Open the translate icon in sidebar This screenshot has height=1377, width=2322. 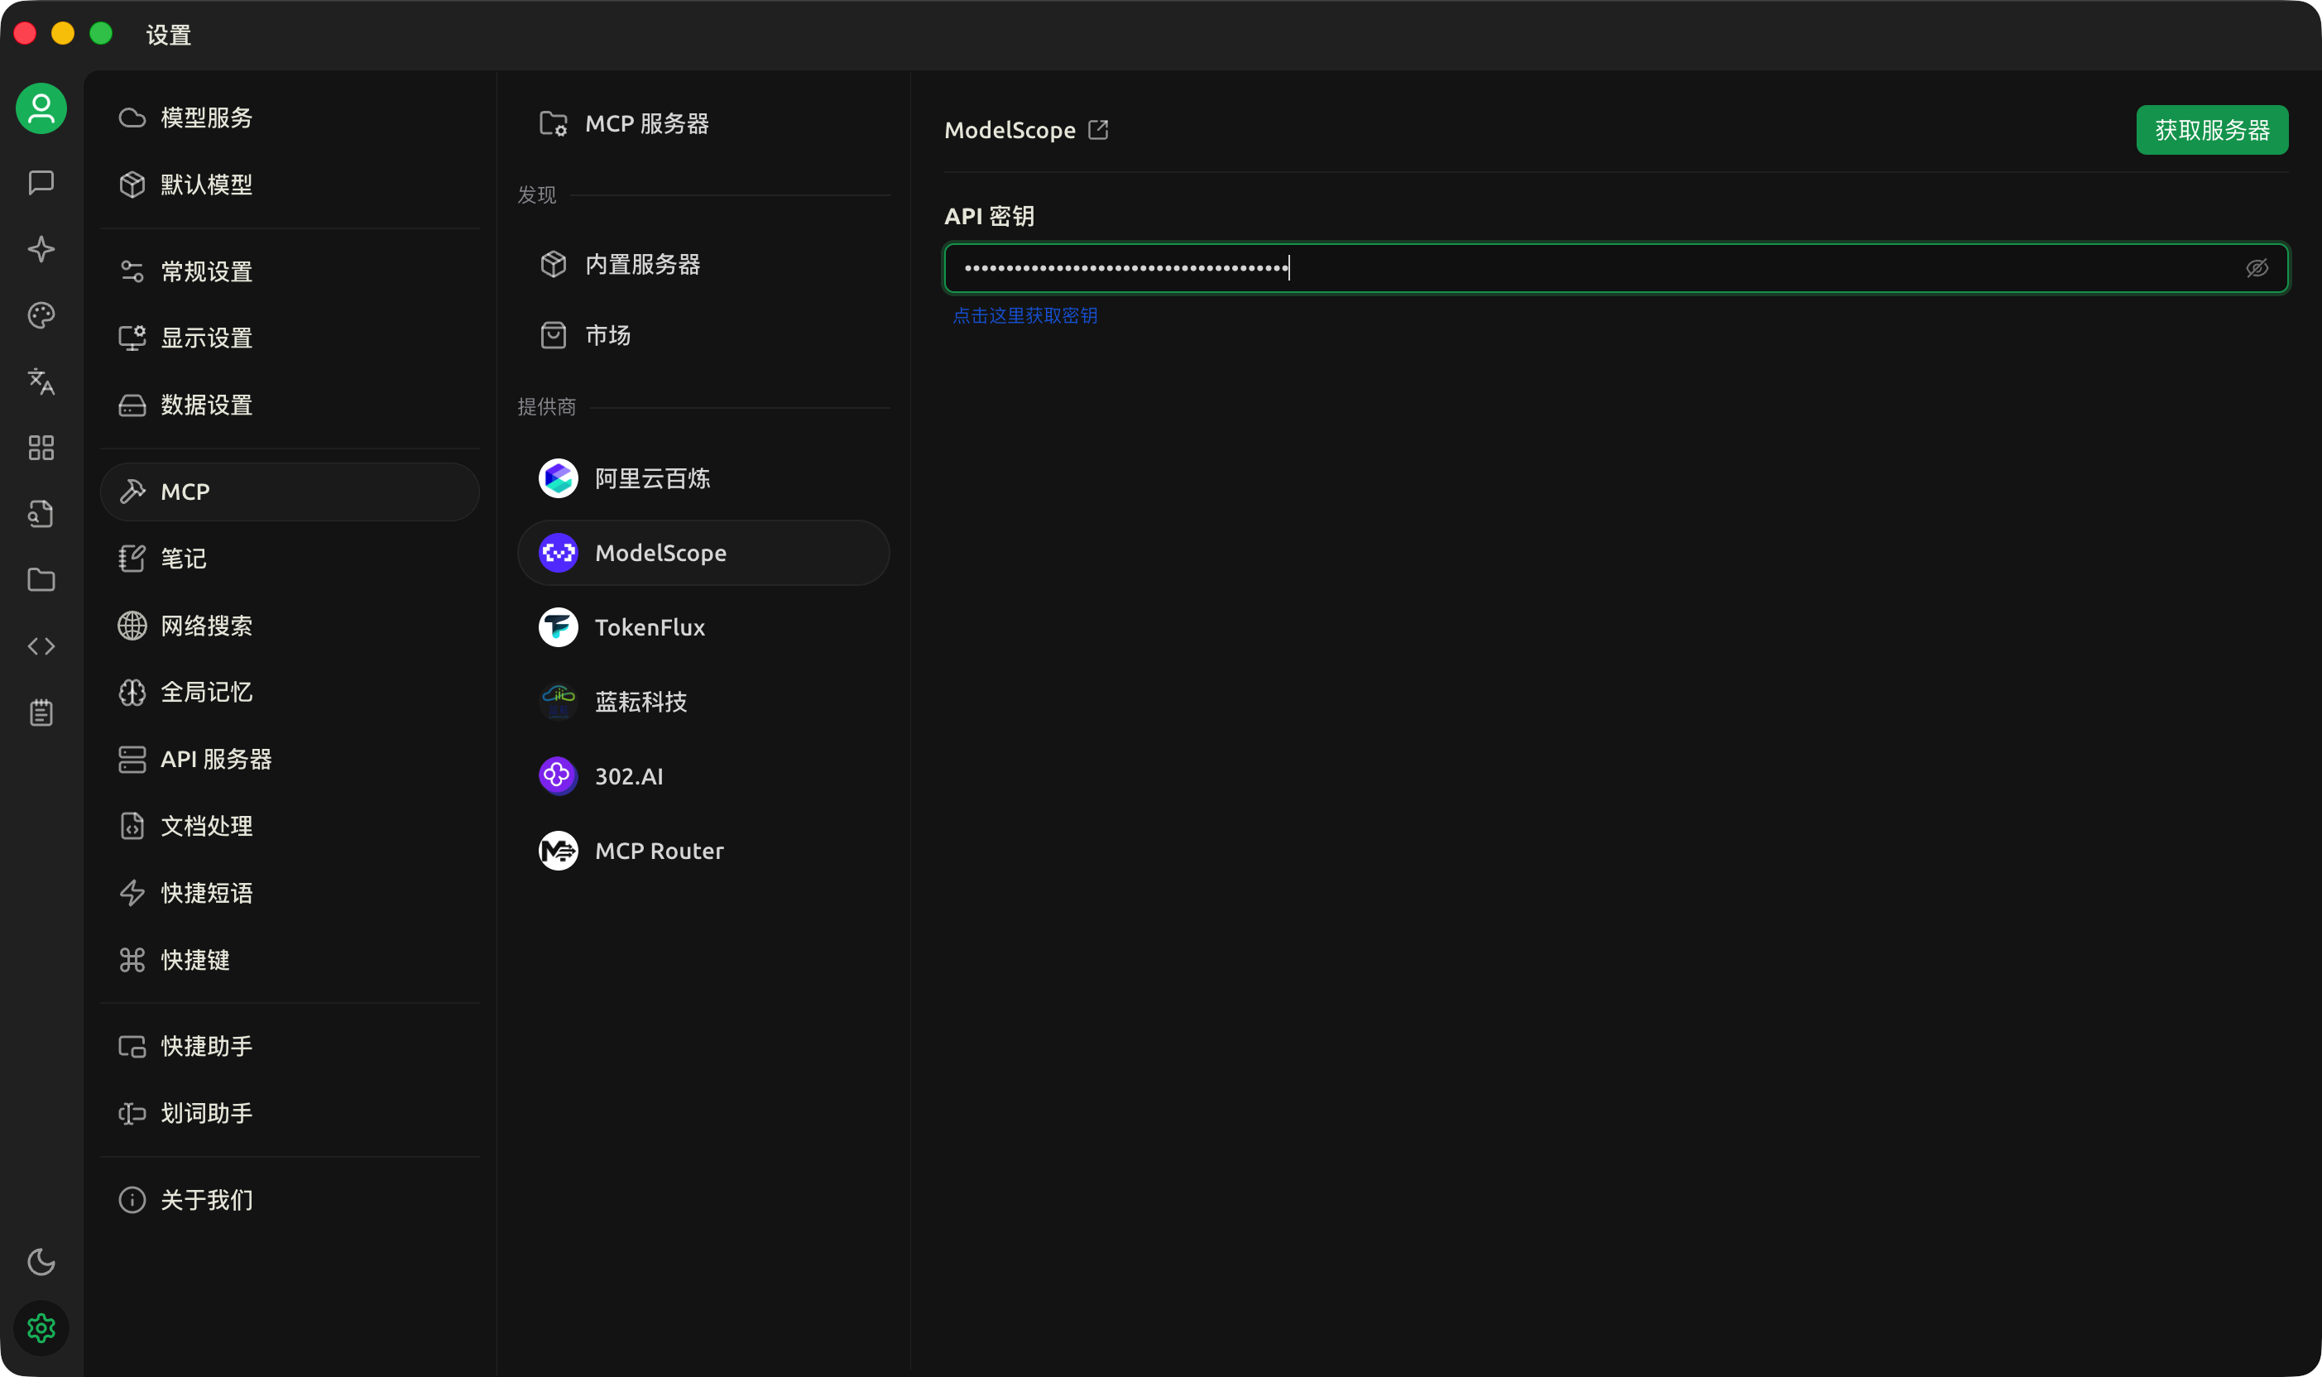[x=41, y=381]
